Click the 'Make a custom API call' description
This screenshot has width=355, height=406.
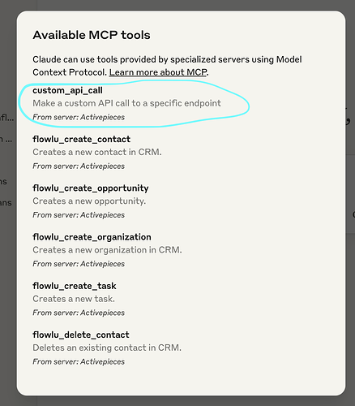[x=126, y=103]
